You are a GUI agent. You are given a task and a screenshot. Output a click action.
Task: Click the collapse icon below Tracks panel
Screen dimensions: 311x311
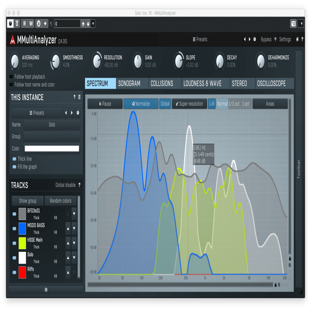click(x=46, y=290)
